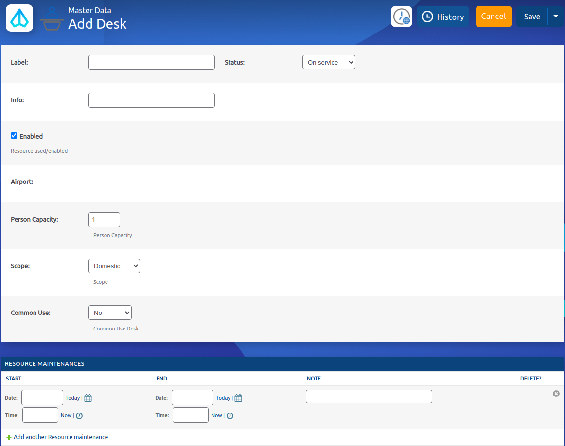
Task: Click clock icon beside End time
Action: (230, 416)
